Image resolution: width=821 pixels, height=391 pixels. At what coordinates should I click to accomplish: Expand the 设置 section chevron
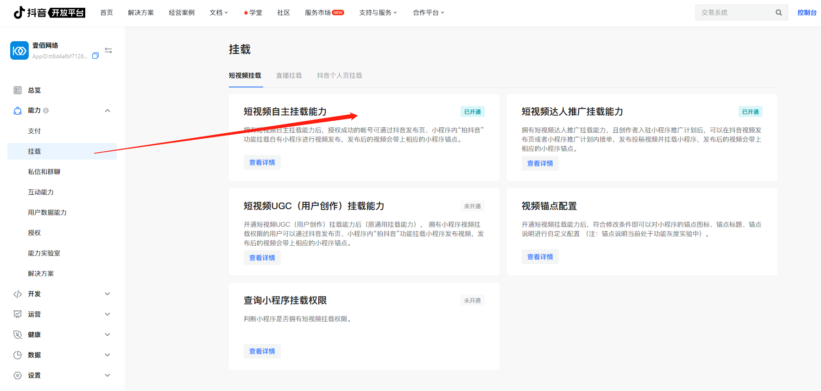[107, 375]
